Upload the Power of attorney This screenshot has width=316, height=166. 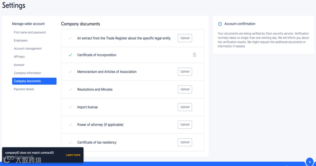pyautogui.click(x=185, y=124)
